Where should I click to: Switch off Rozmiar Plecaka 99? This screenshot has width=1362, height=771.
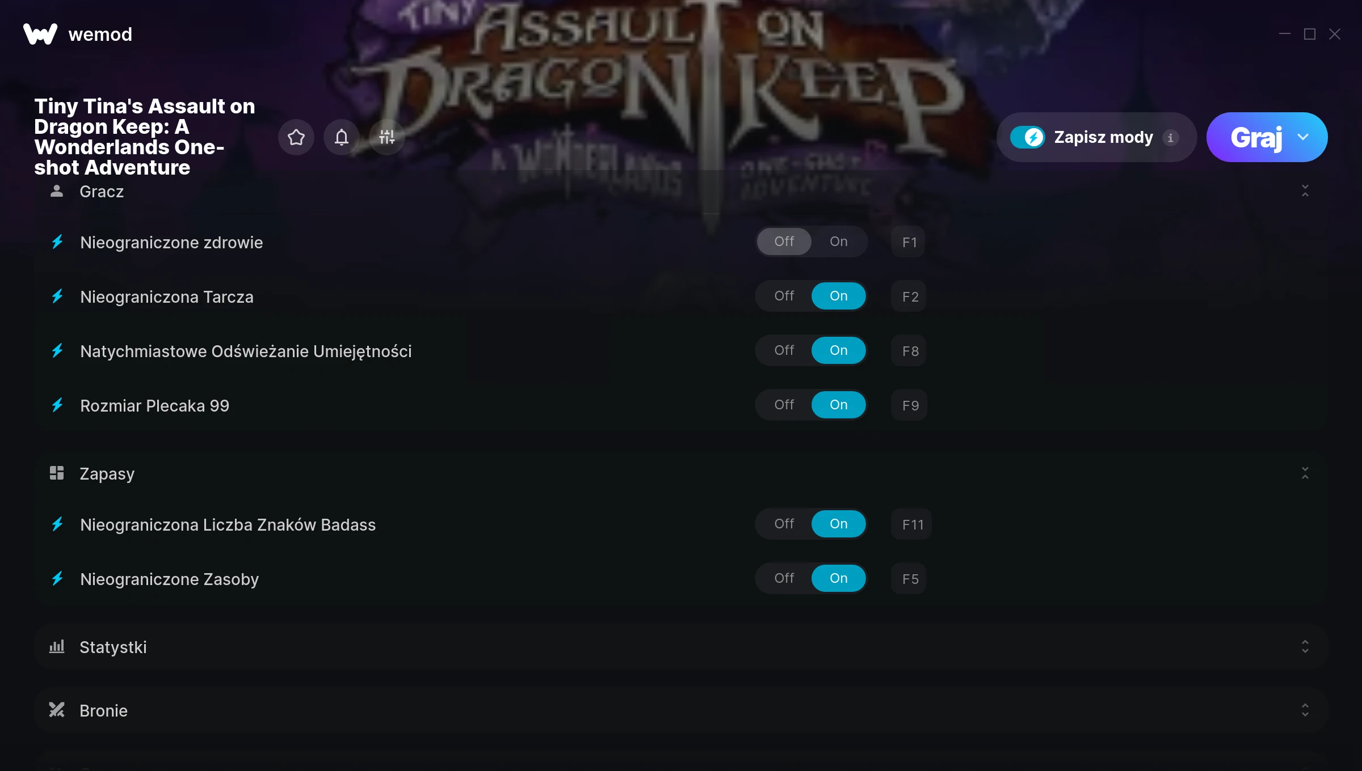pyautogui.click(x=784, y=405)
